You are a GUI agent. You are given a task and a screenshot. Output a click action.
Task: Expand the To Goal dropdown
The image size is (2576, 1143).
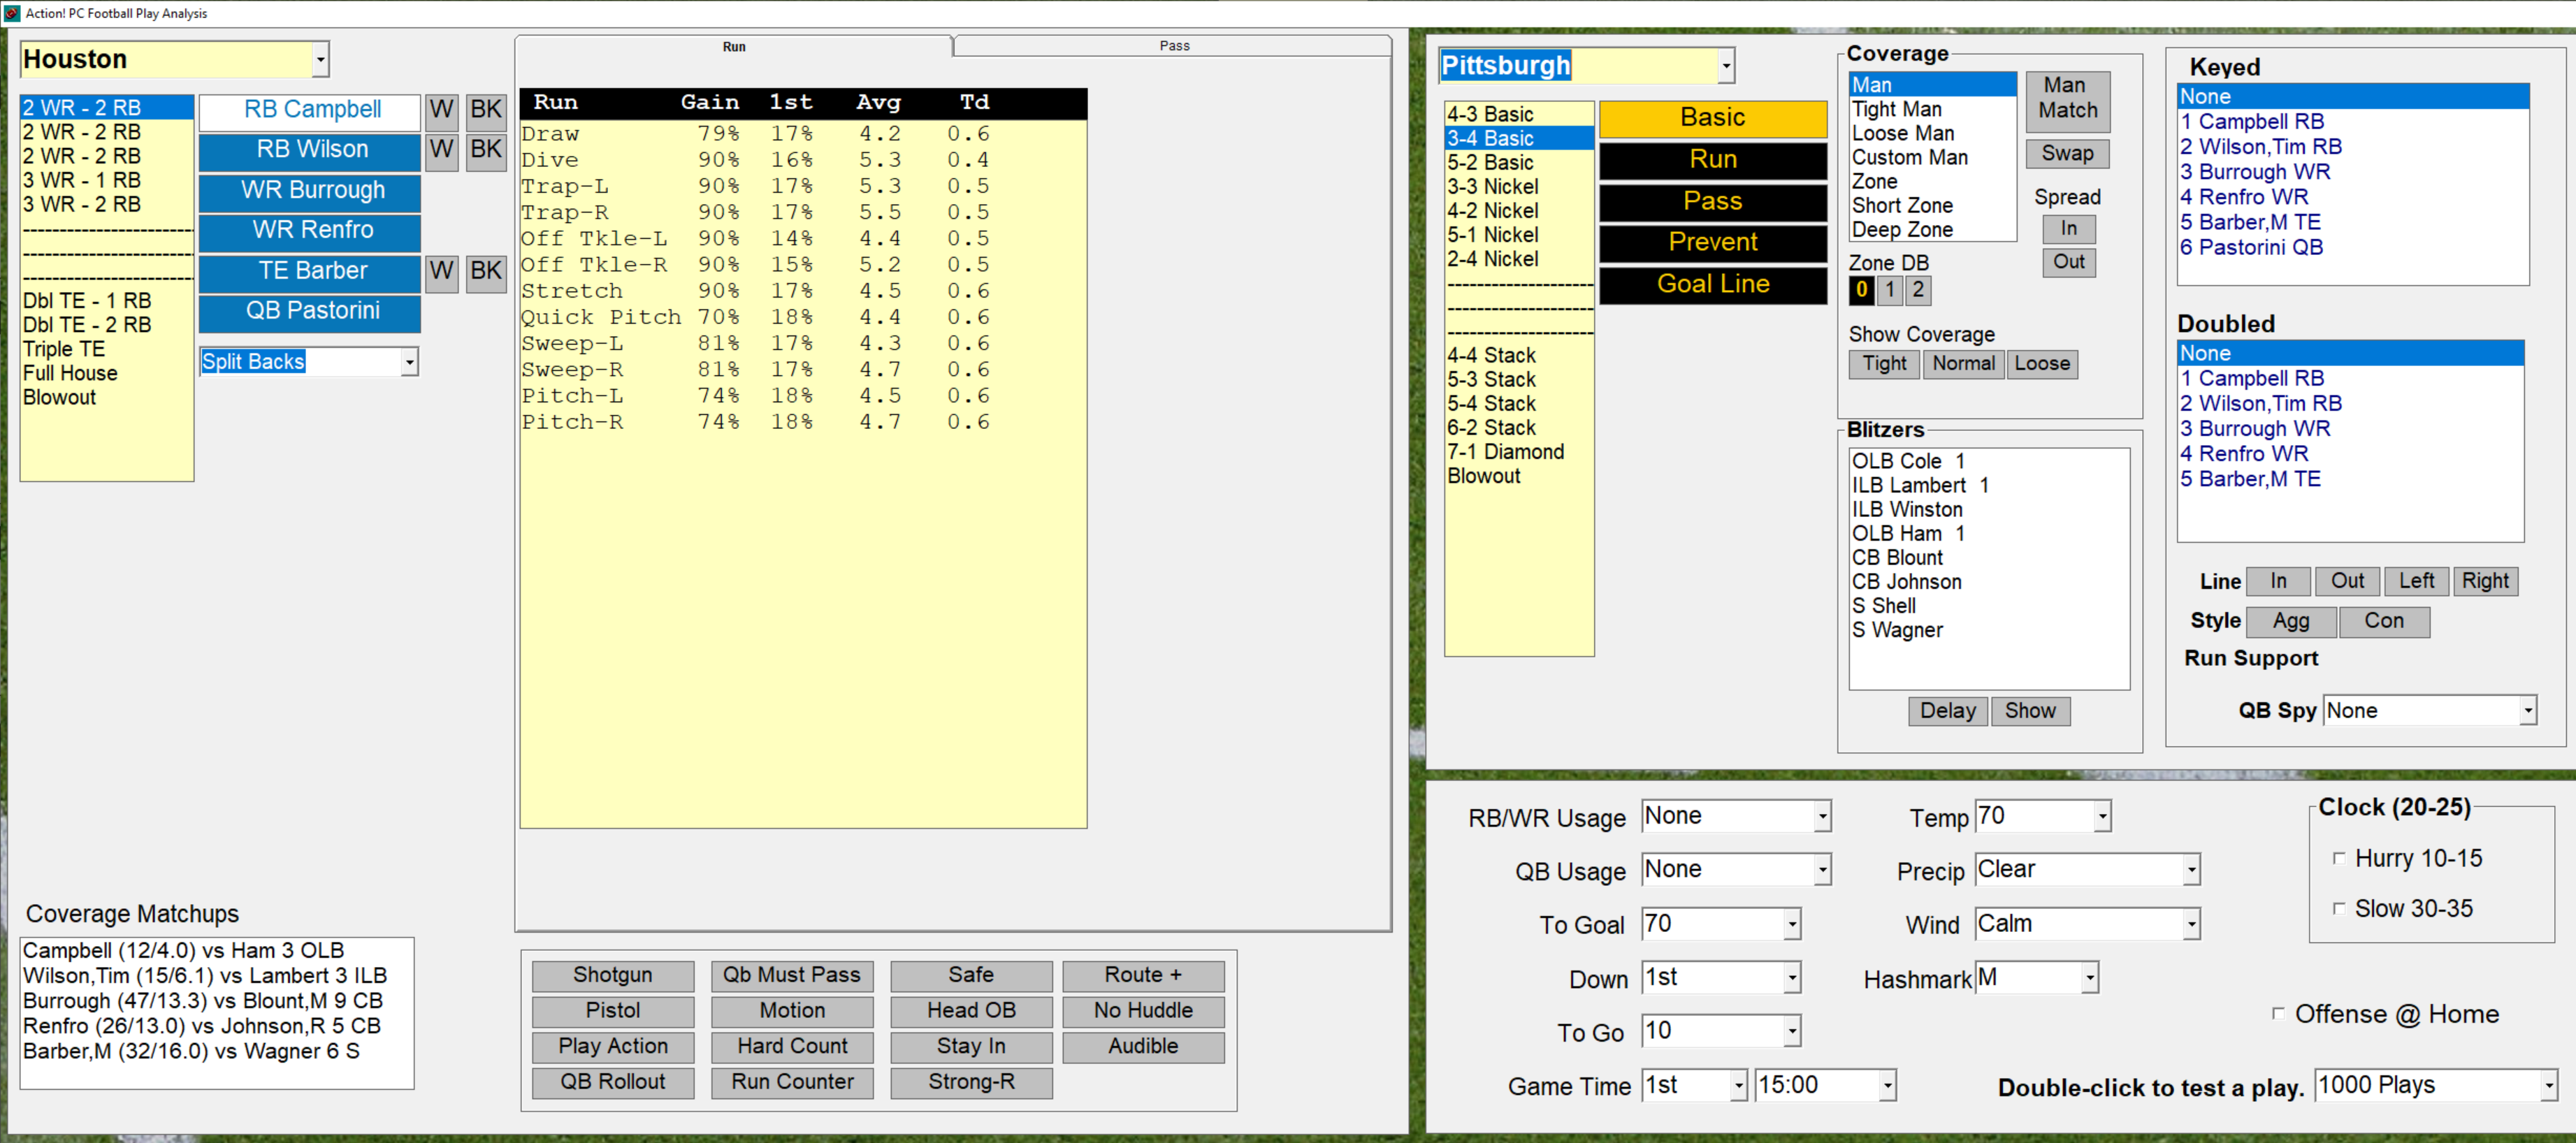pyautogui.click(x=1792, y=924)
